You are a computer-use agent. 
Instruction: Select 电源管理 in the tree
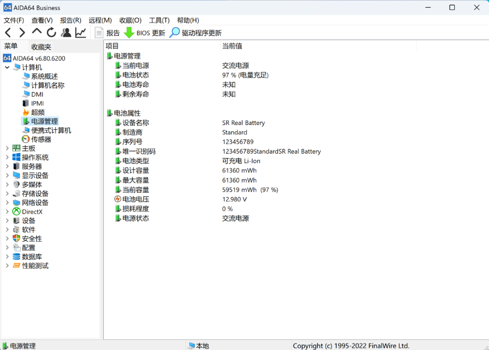[x=41, y=121]
